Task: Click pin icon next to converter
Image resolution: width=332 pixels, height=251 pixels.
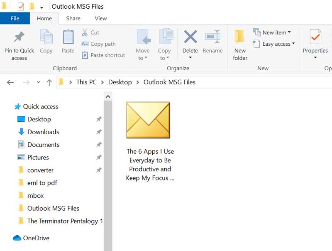Action: click(x=99, y=170)
